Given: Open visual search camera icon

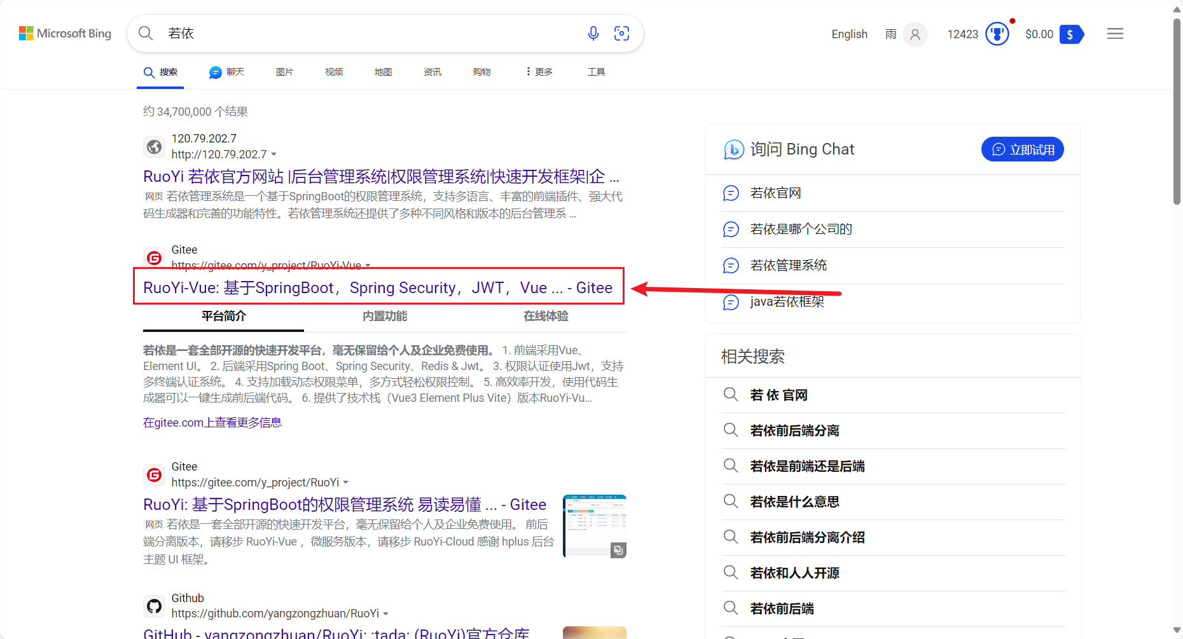Looking at the screenshot, I should [621, 33].
